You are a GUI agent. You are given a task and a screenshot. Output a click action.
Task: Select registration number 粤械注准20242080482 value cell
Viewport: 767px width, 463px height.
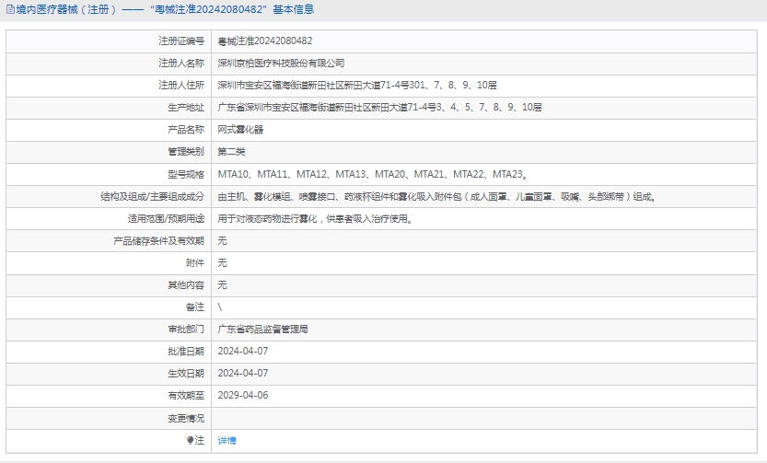[x=264, y=41]
